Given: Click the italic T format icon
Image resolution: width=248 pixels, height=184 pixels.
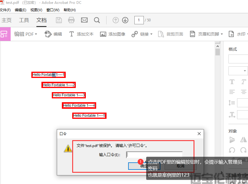Looking at the screenshot, I should coord(244,82).
